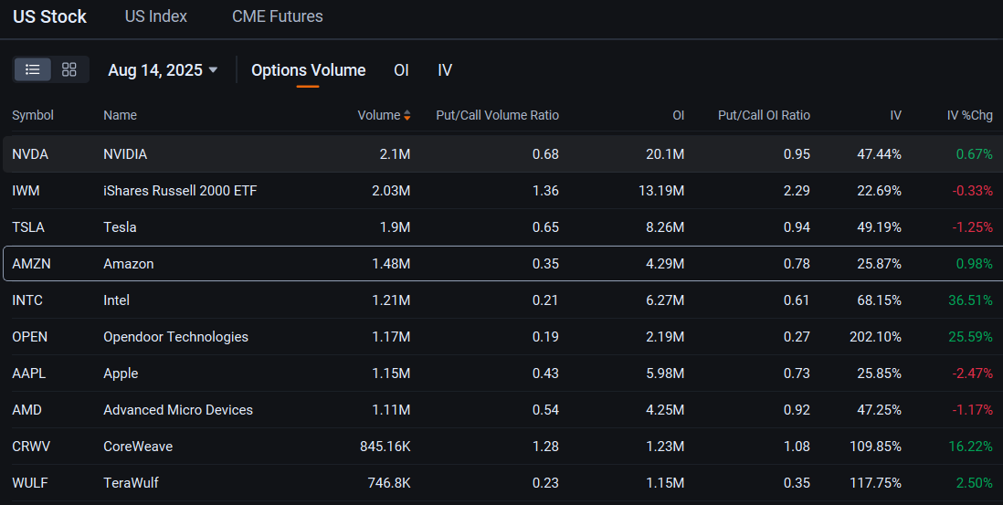Viewport: 1003px width, 505px height.
Task: Click Tesla IV value 49.19%
Action: pyautogui.click(x=880, y=226)
